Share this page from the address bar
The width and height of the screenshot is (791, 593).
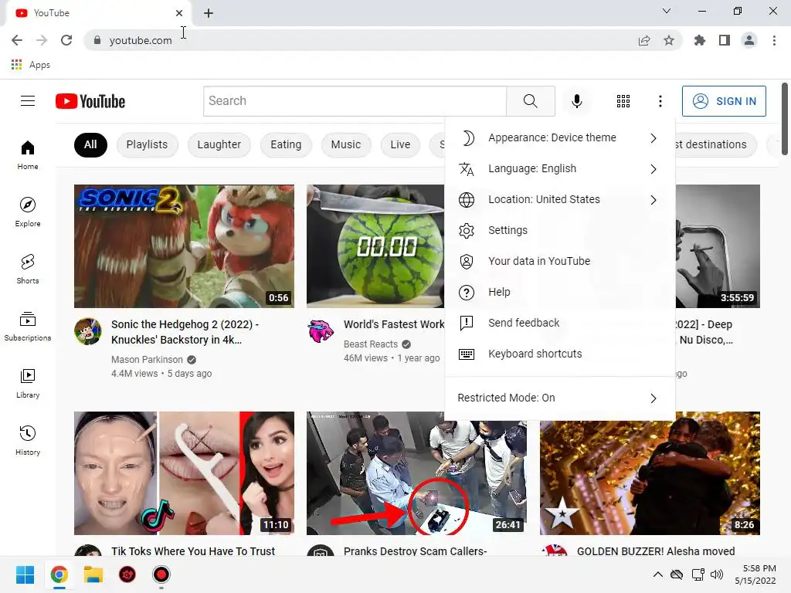(644, 40)
